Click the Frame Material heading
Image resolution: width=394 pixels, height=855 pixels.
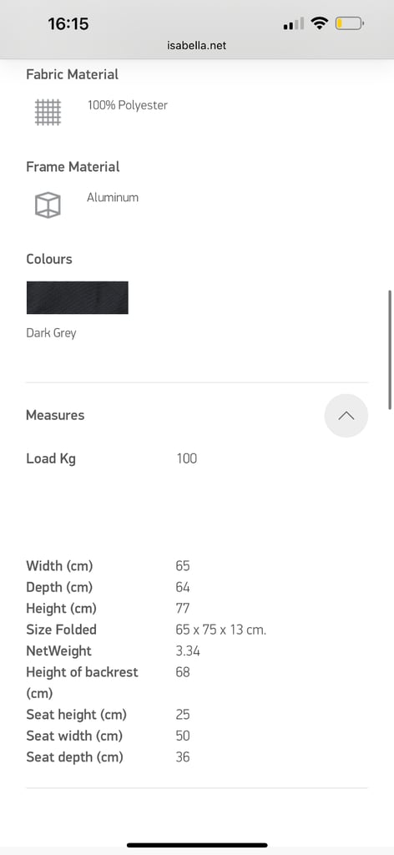coord(73,166)
